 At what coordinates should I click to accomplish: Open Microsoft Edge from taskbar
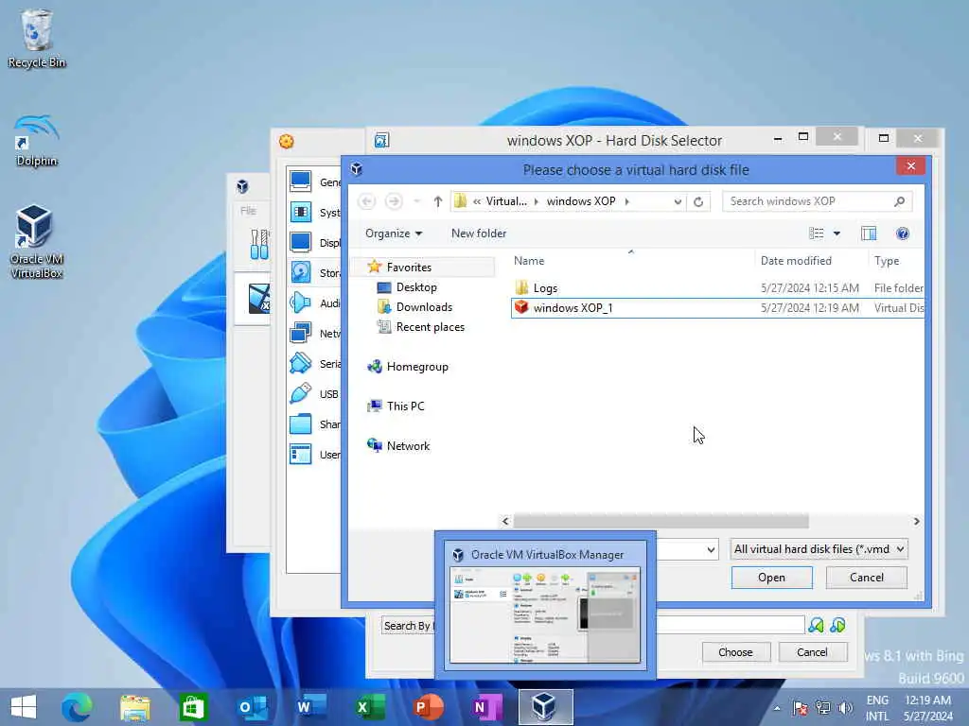point(77,707)
